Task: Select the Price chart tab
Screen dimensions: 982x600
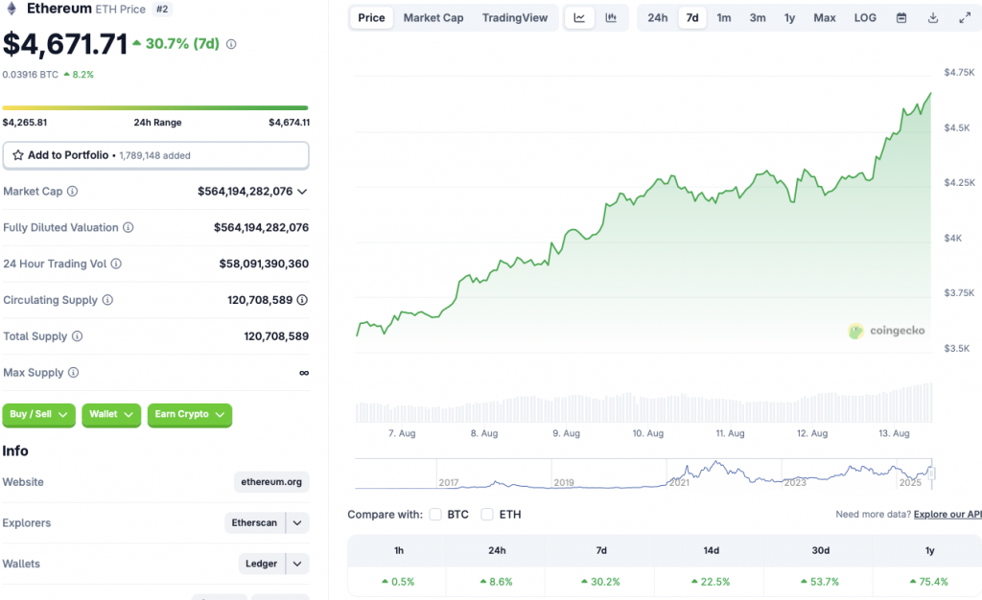Action: pyautogui.click(x=371, y=18)
